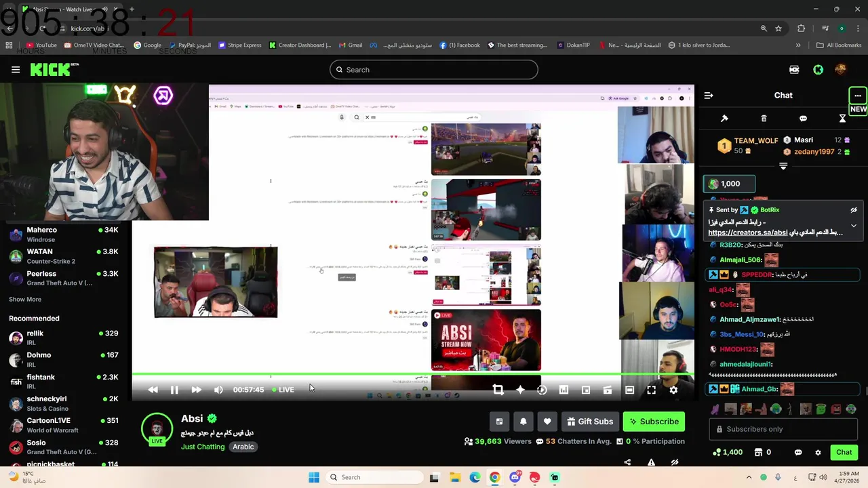
Task: Click the 1,400 channel points balance
Action: pyautogui.click(x=728, y=452)
